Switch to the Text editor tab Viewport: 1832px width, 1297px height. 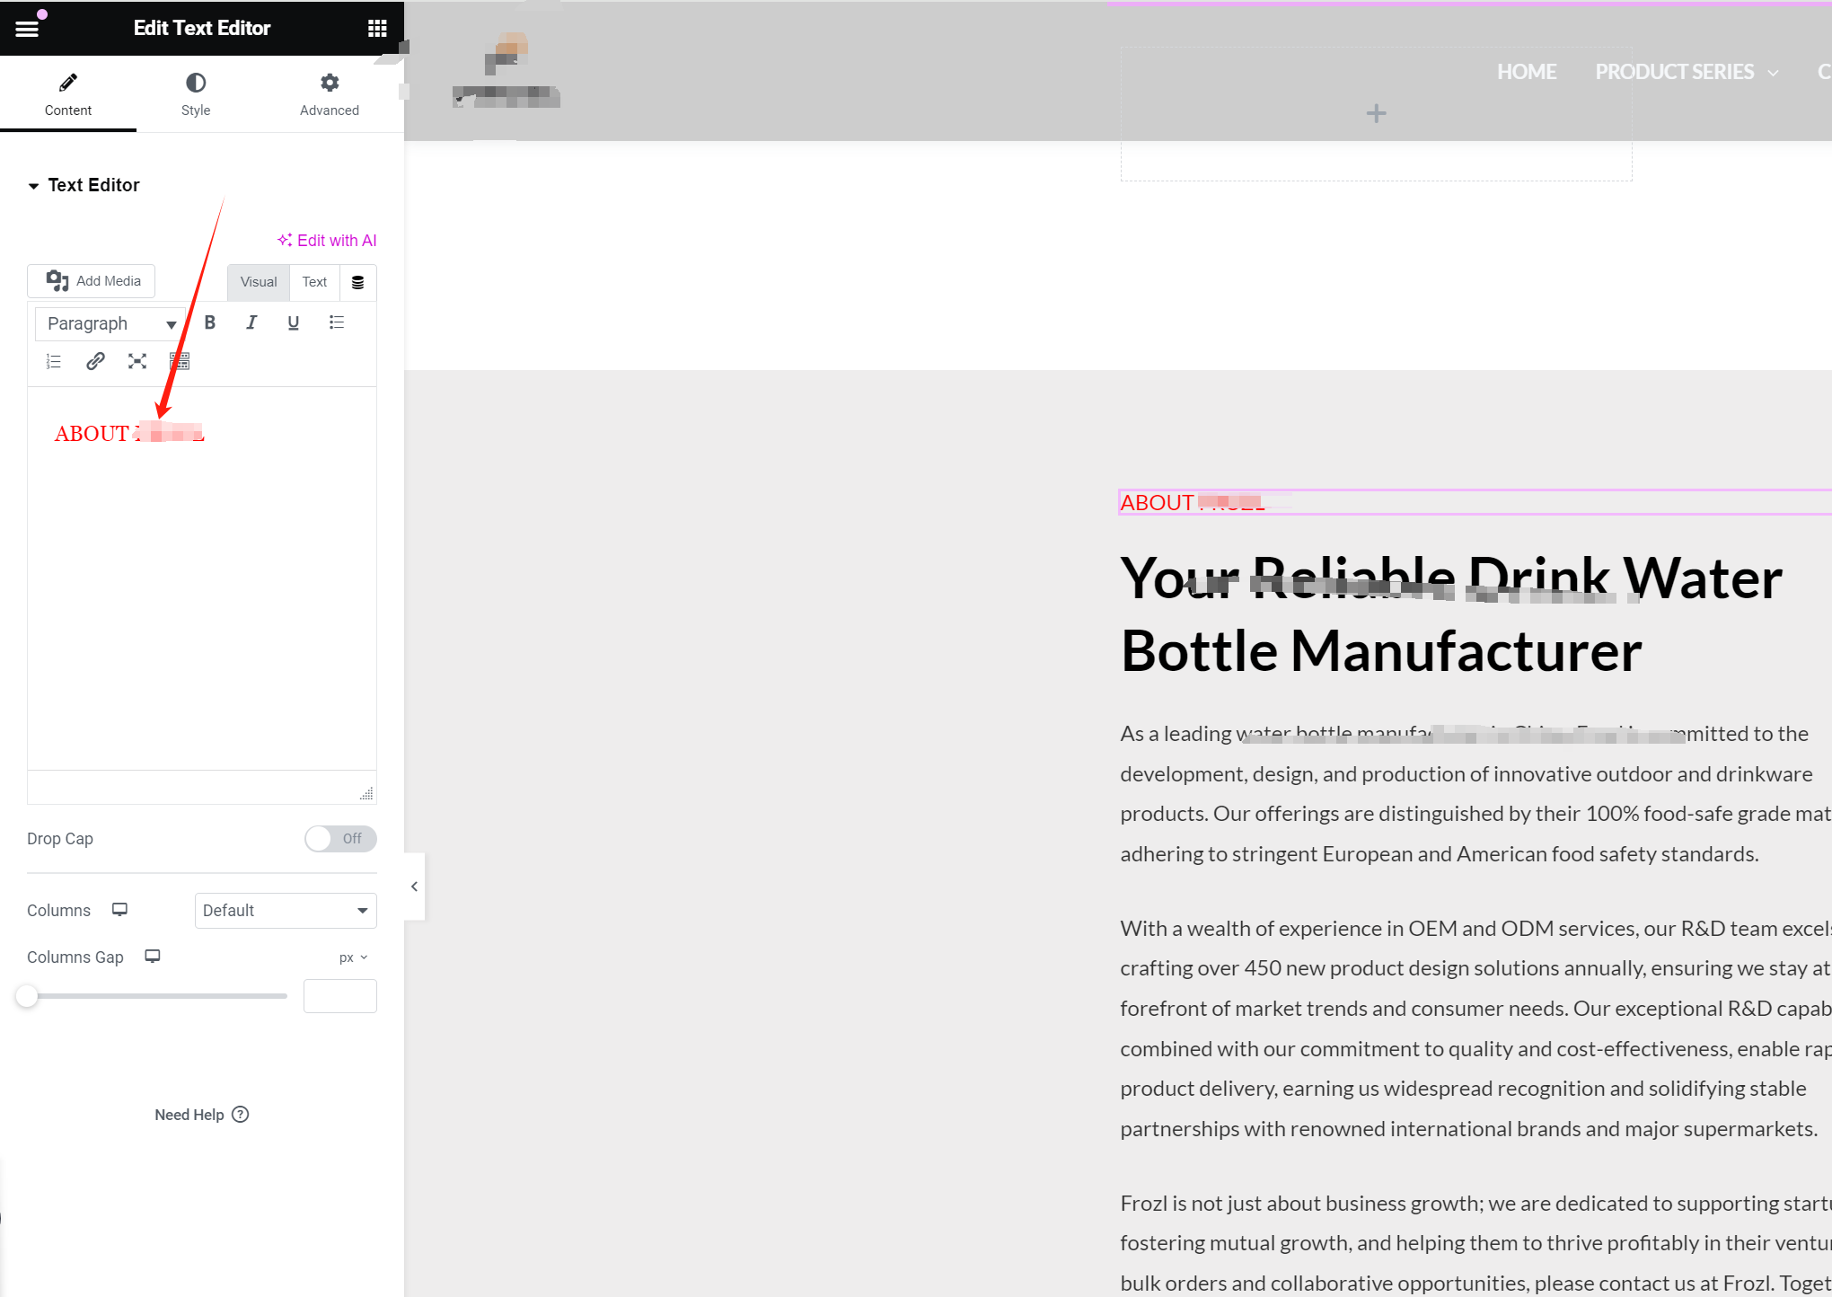point(314,281)
